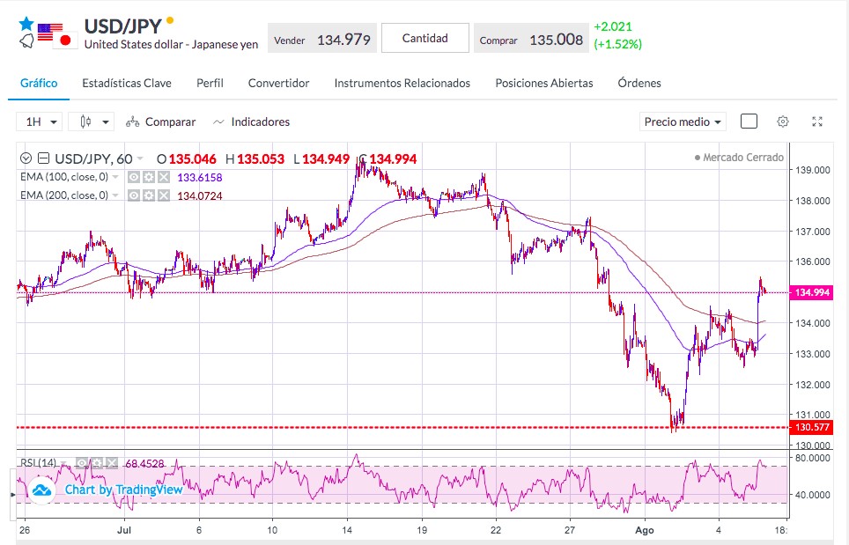Open the Perfil tab
849x545 pixels.
[210, 83]
